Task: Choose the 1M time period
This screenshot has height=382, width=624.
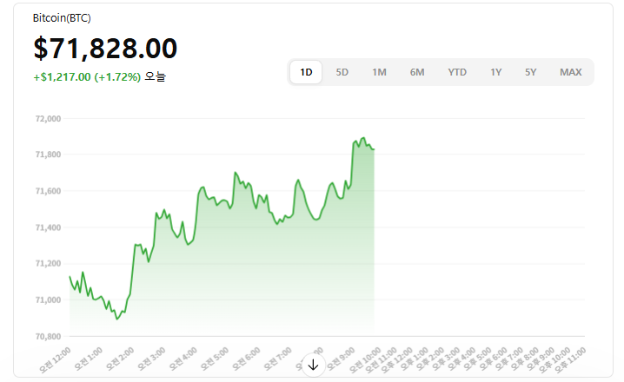Action: (379, 72)
